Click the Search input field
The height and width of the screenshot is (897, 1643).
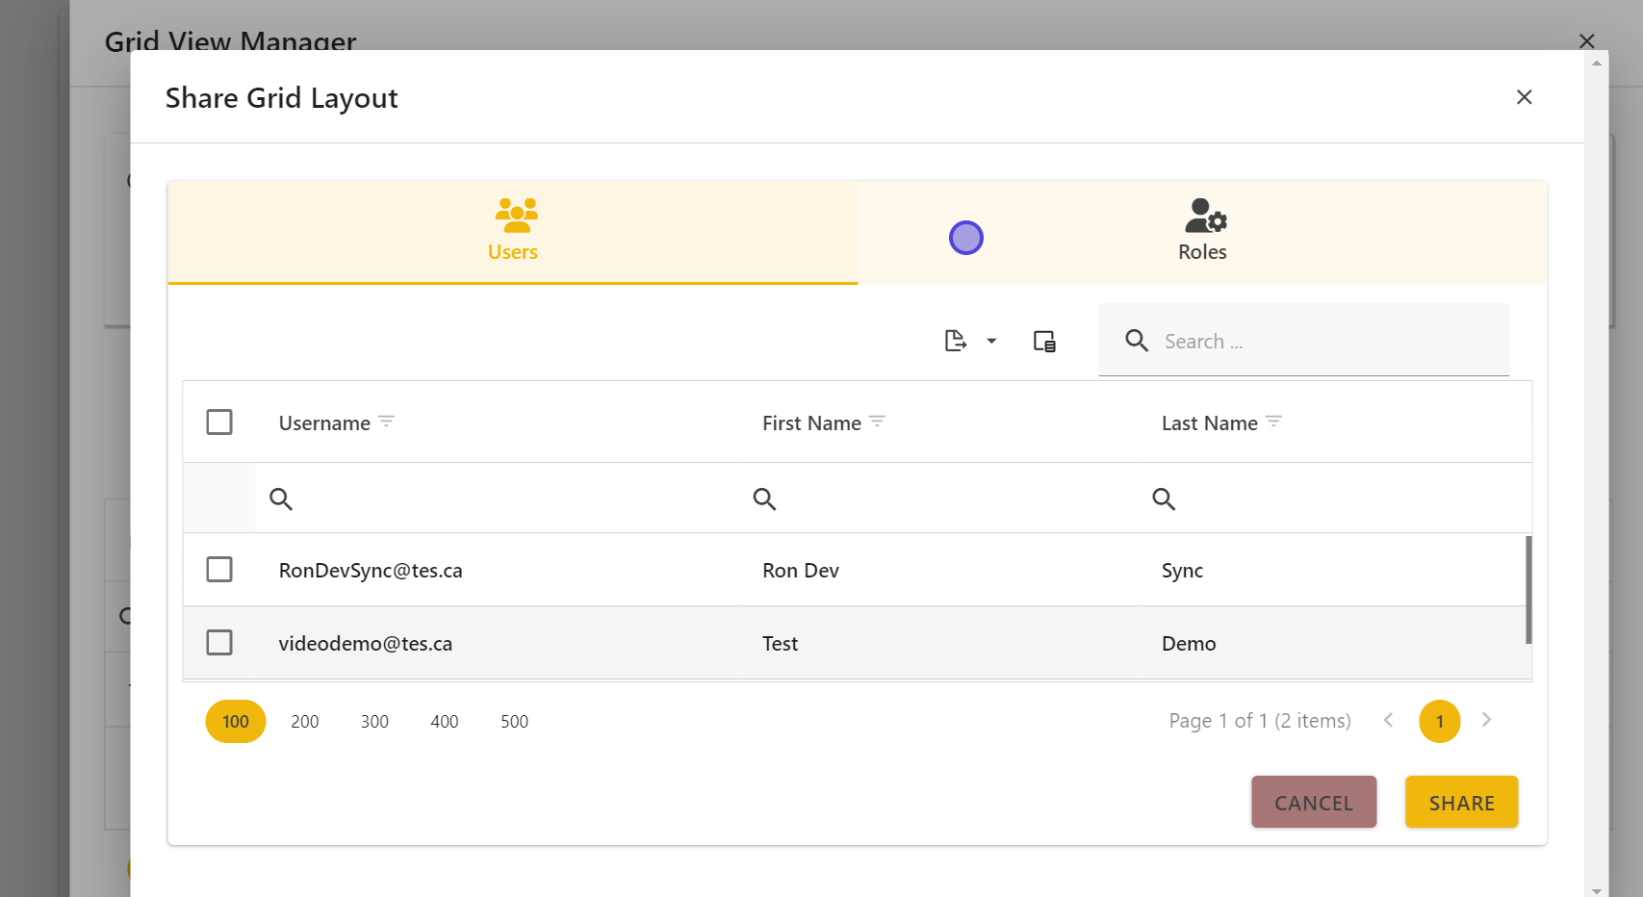click(1328, 342)
